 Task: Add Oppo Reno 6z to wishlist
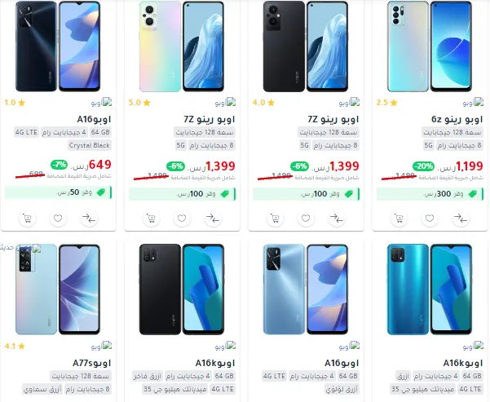tap(430, 219)
